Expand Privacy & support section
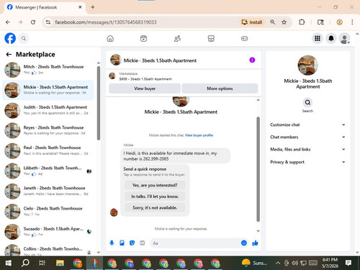 pyautogui.click(x=307, y=162)
